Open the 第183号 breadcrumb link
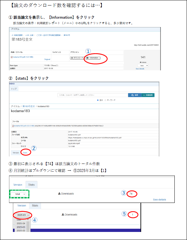The image size is (187, 240). click(x=67, y=35)
